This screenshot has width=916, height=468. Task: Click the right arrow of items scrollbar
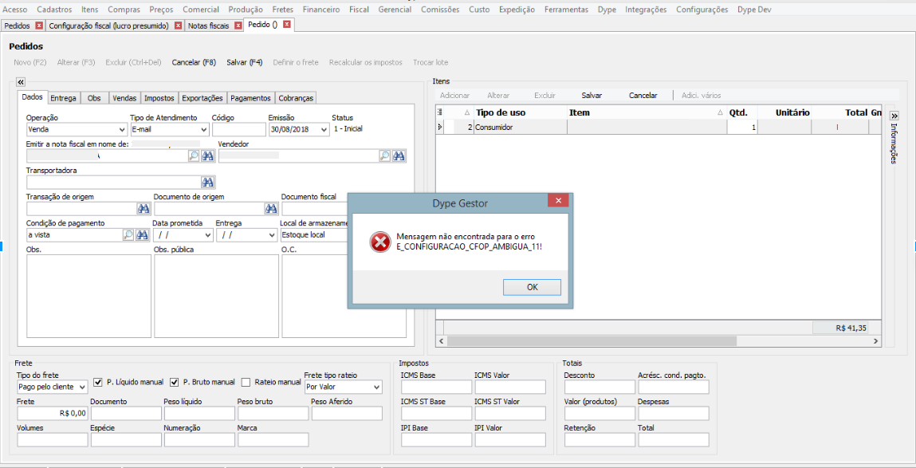point(875,340)
